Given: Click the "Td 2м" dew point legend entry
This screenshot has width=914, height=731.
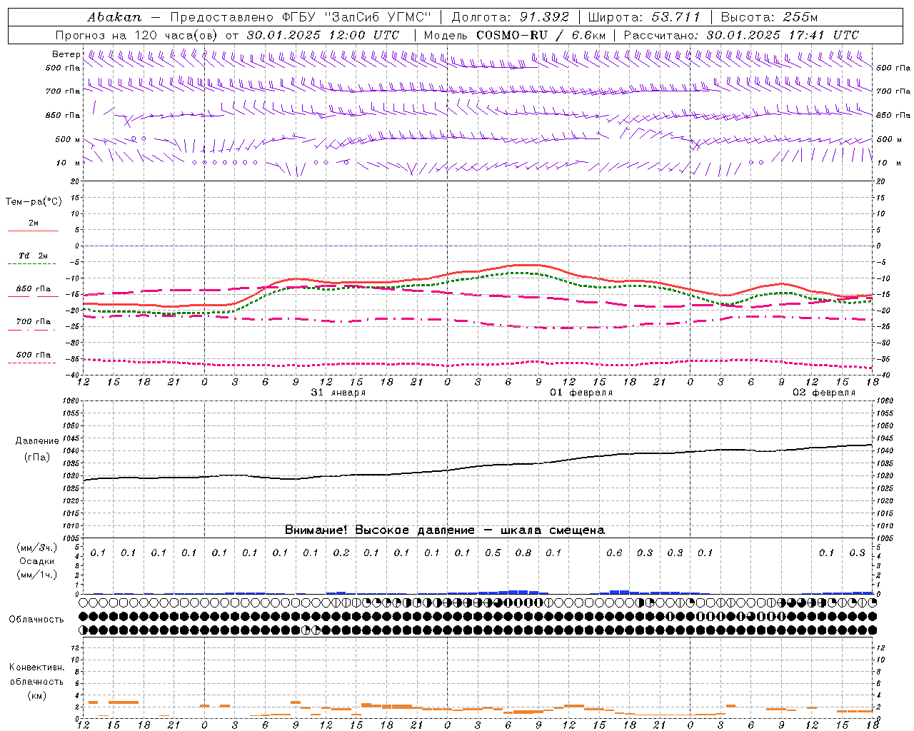Looking at the screenshot, I should coord(34,256).
